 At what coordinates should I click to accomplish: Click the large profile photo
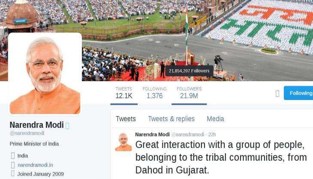(x=45, y=73)
